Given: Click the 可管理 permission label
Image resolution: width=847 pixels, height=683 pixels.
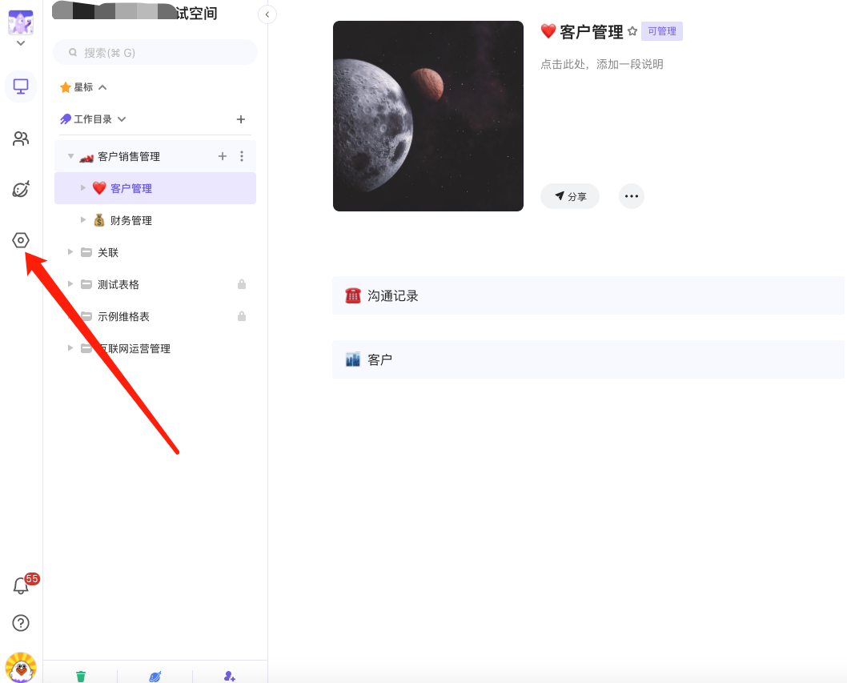Looking at the screenshot, I should coord(662,31).
